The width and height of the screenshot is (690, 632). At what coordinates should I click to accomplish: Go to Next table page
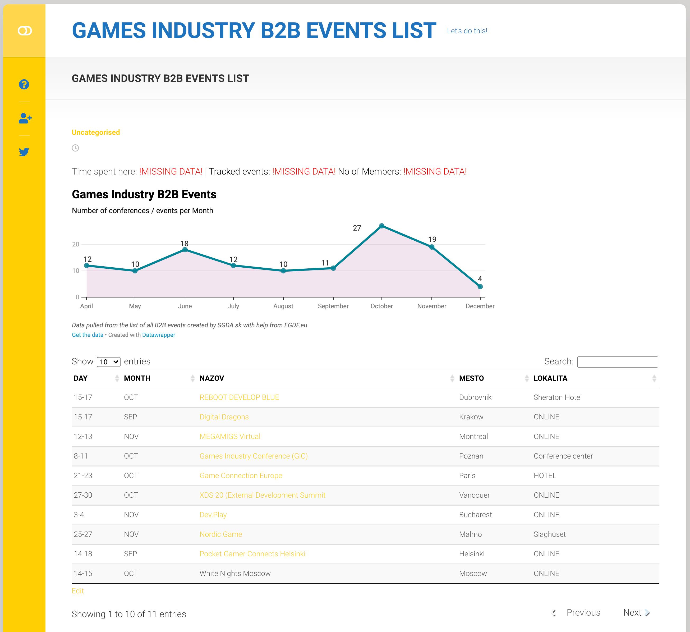[x=637, y=612]
